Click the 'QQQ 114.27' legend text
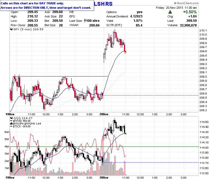 (x=23, y=118)
